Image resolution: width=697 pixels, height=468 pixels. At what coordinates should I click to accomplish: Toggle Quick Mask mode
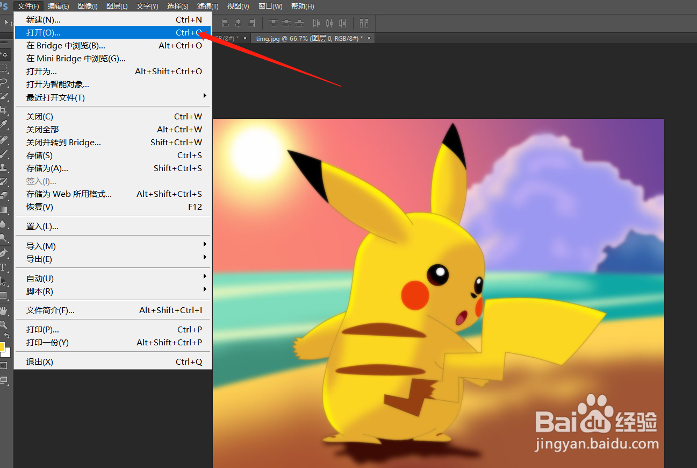[4, 366]
